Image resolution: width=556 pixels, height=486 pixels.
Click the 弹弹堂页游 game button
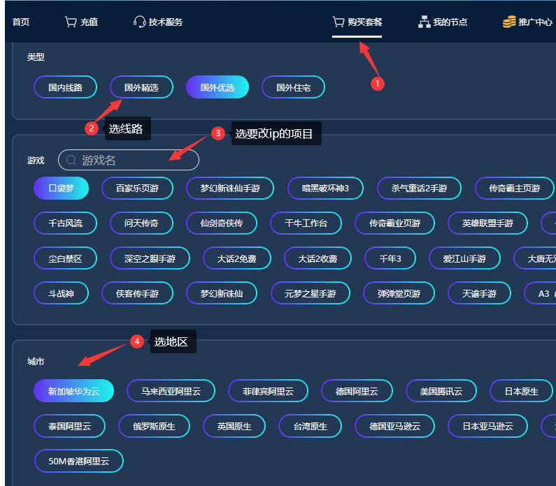[399, 293]
